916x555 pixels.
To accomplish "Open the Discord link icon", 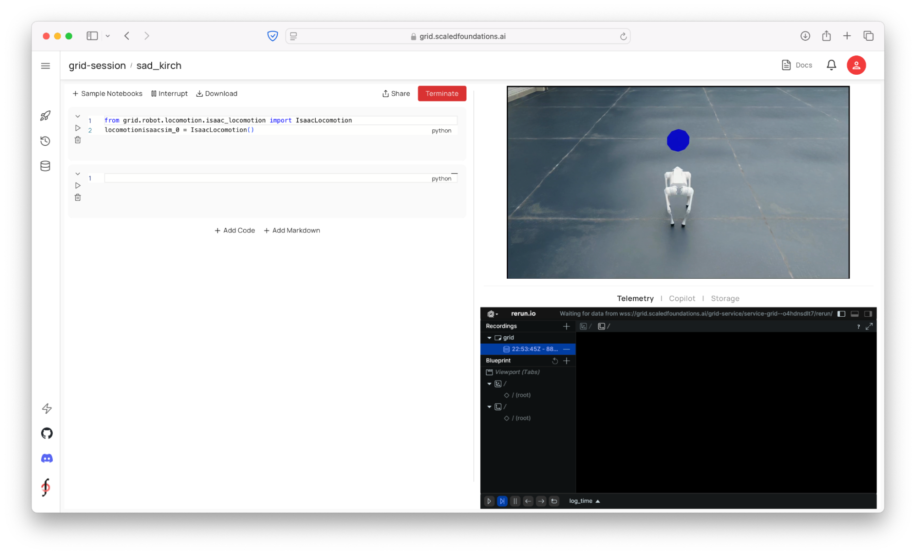I will 47,458.
